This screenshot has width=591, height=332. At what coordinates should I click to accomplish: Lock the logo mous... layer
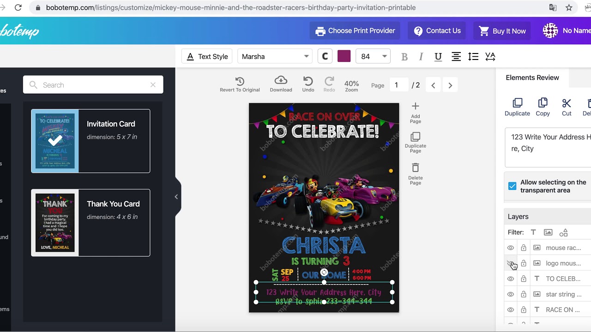point(524,263)
